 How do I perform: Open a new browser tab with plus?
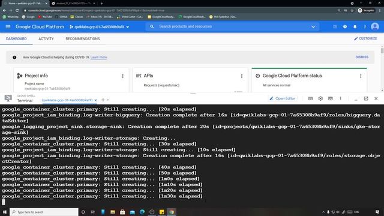pyautogui.click(x=101, y=4)
